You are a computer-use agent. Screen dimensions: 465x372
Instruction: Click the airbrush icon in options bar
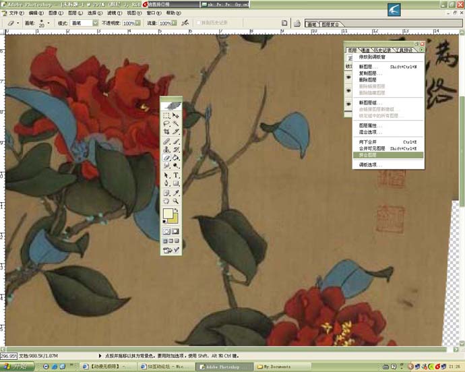(x=185, y=22)
